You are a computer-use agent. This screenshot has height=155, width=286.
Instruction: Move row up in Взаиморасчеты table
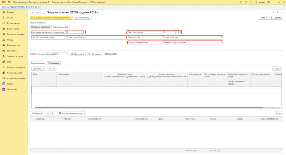coord(50,69)
